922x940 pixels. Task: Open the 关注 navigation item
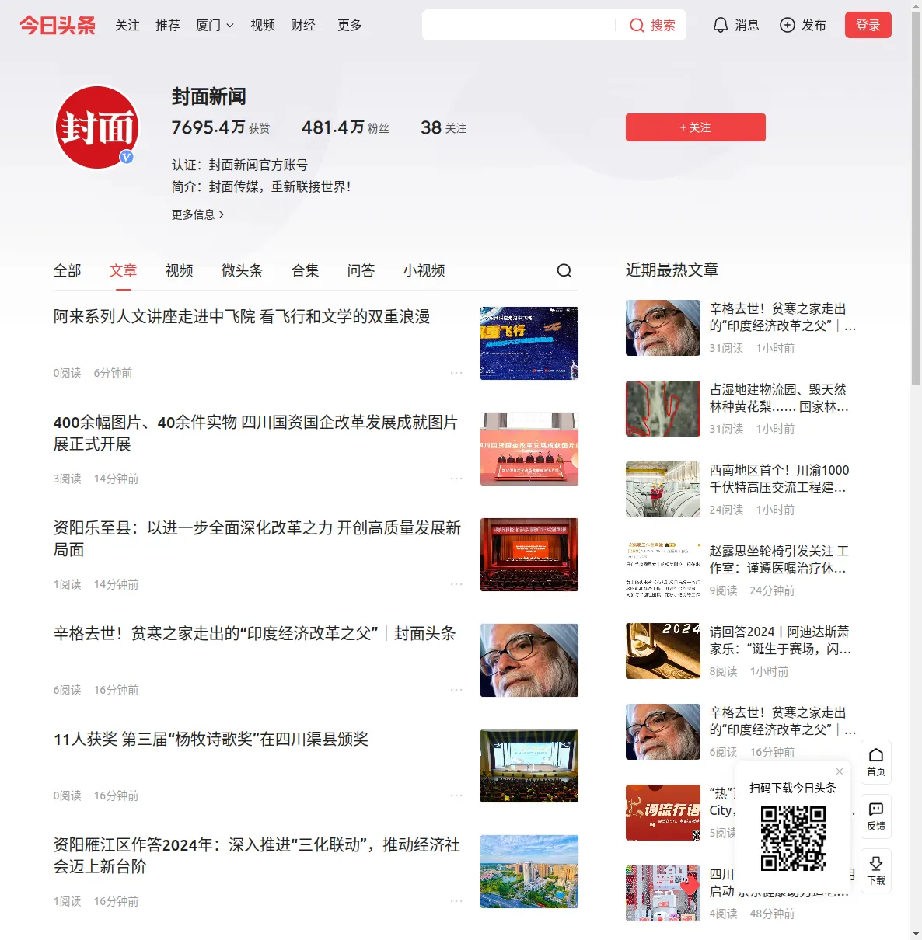(127, 26)
